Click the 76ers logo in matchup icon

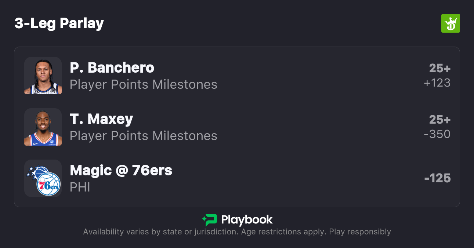(x=48, y=184)
